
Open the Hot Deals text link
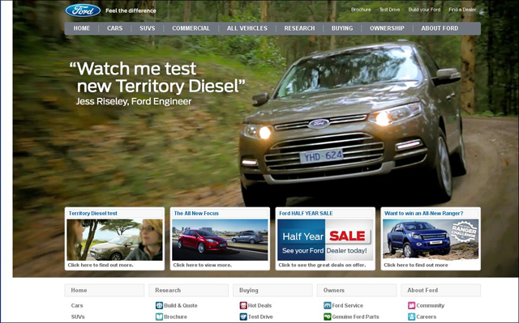259,305
